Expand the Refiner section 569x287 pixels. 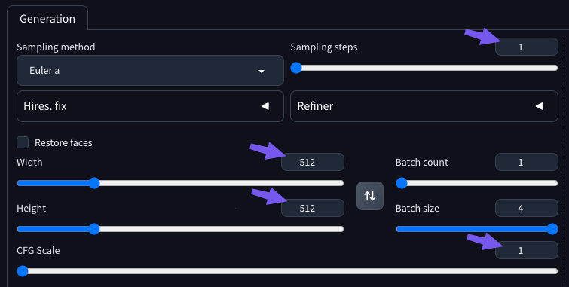424,106
